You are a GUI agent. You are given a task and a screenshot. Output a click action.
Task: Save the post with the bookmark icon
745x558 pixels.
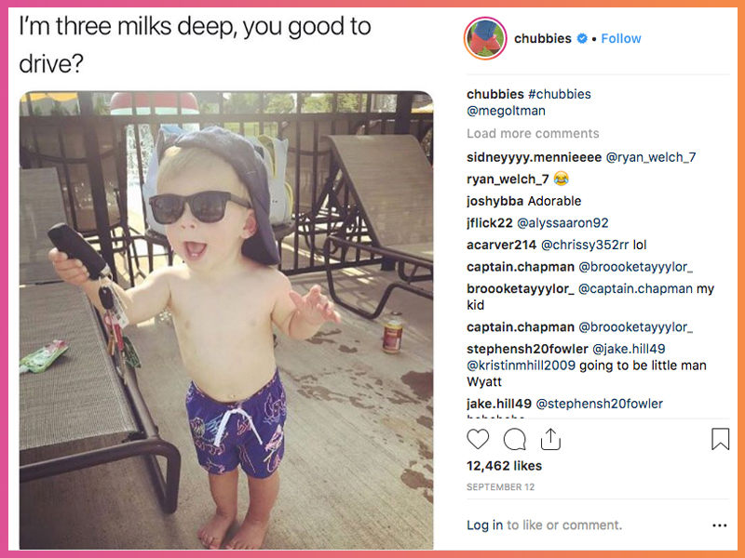click(720, 439)
